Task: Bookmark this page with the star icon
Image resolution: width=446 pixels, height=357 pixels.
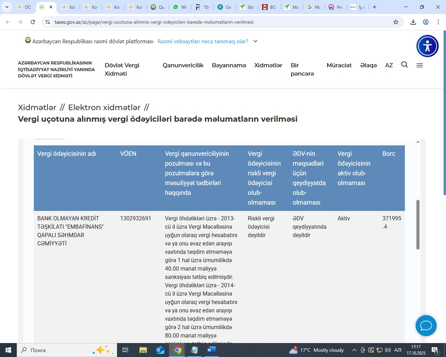Action: point(396,22)
